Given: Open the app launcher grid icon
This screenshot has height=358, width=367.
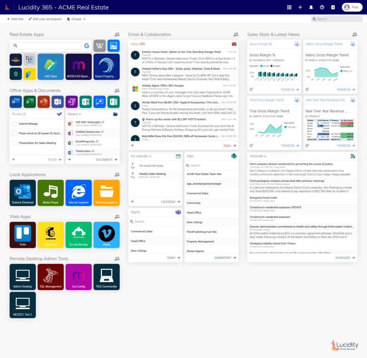Looking at the screenshot, I should [289, 7].
